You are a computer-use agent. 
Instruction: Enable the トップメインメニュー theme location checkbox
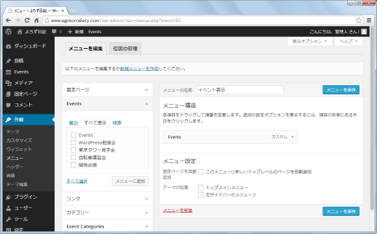pos(201,187)
